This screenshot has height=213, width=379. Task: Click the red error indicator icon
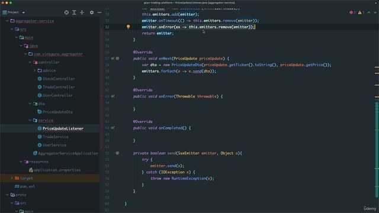pyautogui.click(x=351, y=12)
